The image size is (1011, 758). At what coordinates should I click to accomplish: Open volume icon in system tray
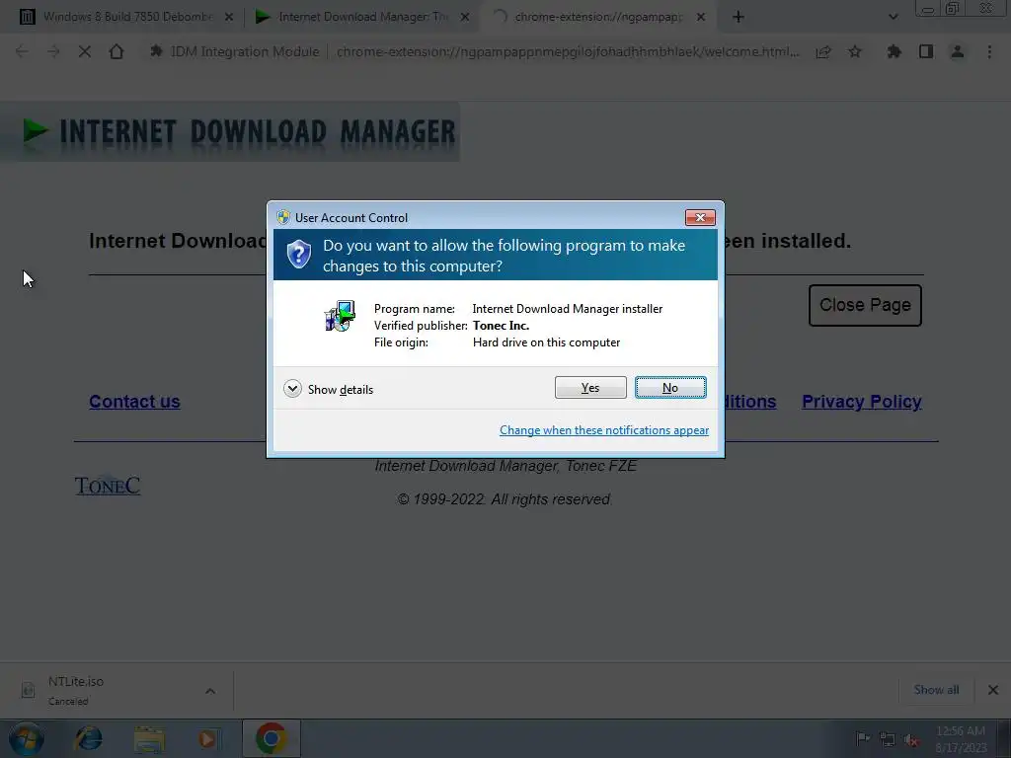tap(910, 739)
